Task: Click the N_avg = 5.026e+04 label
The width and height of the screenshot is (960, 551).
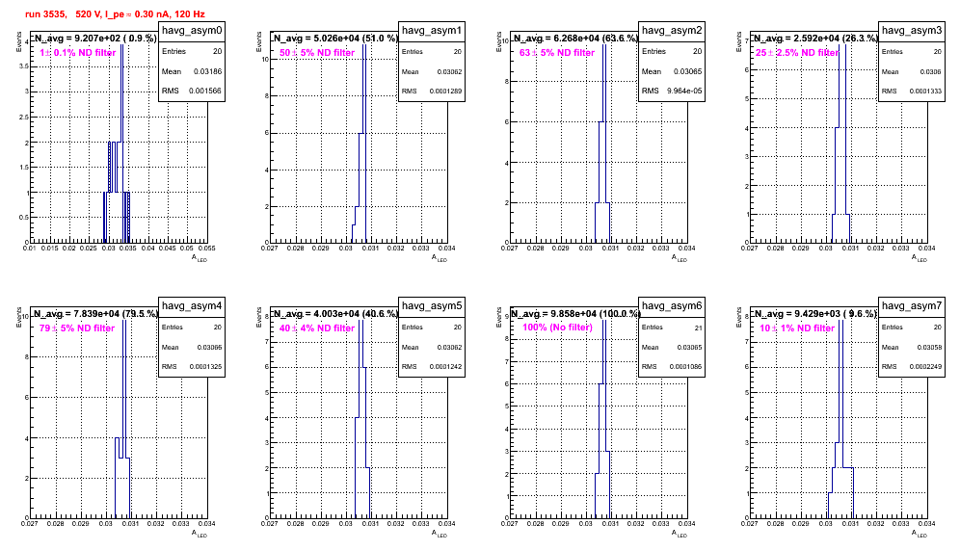Action: click(x=335, y=39)
